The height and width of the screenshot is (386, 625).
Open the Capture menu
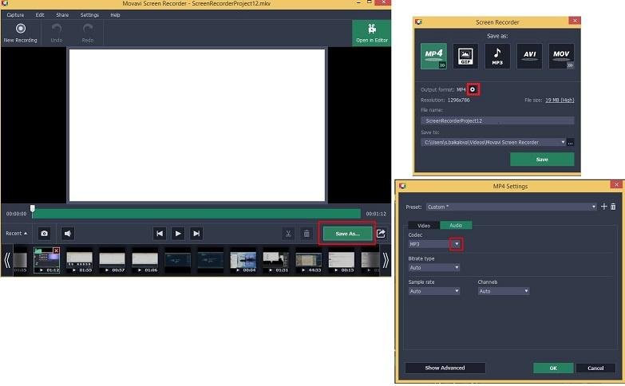[x=15, y=14]
